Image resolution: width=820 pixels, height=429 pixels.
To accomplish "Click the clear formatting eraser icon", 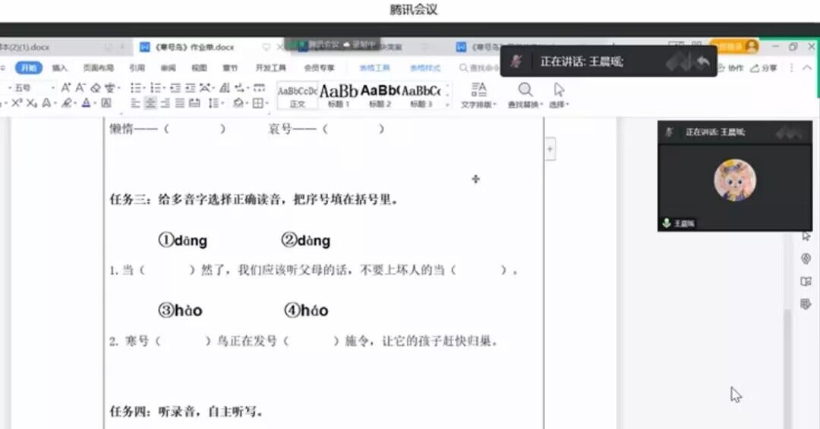I will click(95, 88).
